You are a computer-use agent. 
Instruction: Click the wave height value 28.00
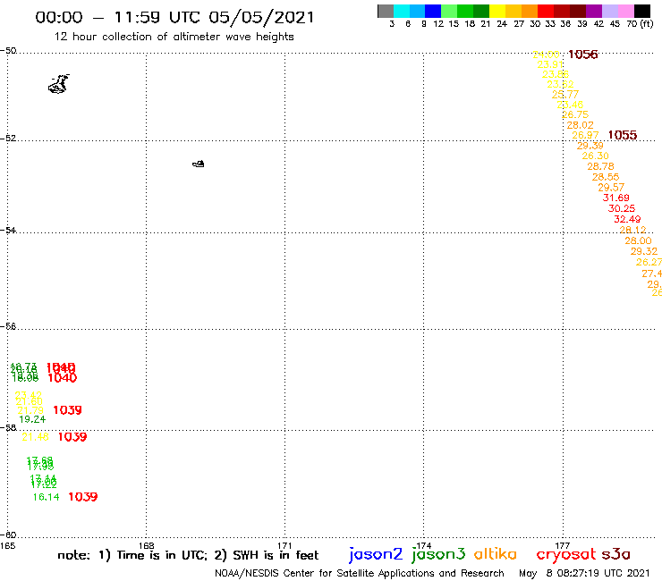click(639, 241)
